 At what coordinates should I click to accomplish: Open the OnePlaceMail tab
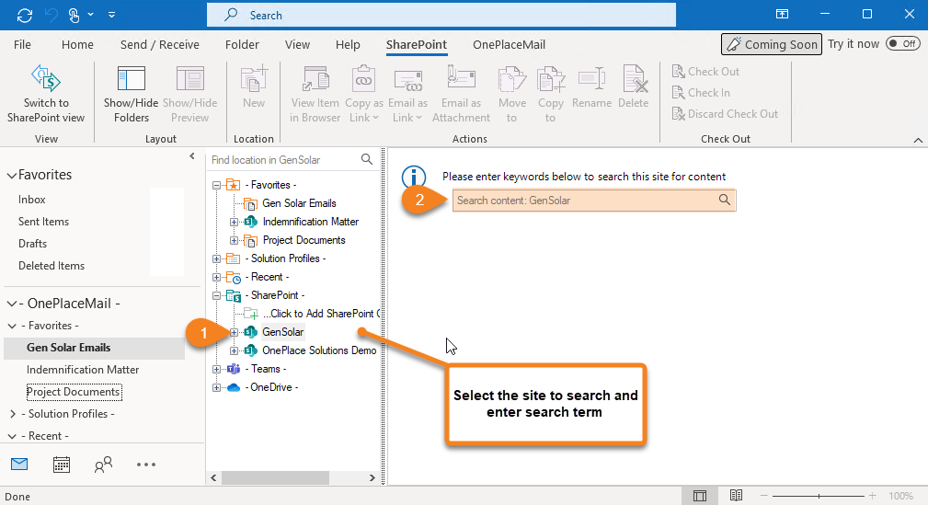point(509,44)
